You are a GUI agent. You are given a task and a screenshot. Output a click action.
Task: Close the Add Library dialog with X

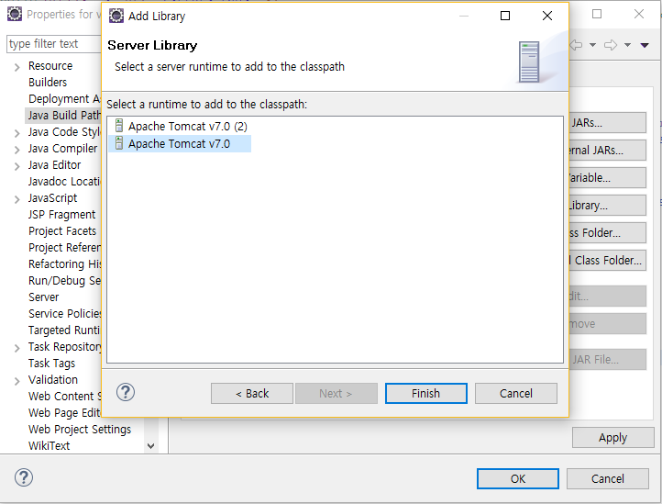(547, 16)
